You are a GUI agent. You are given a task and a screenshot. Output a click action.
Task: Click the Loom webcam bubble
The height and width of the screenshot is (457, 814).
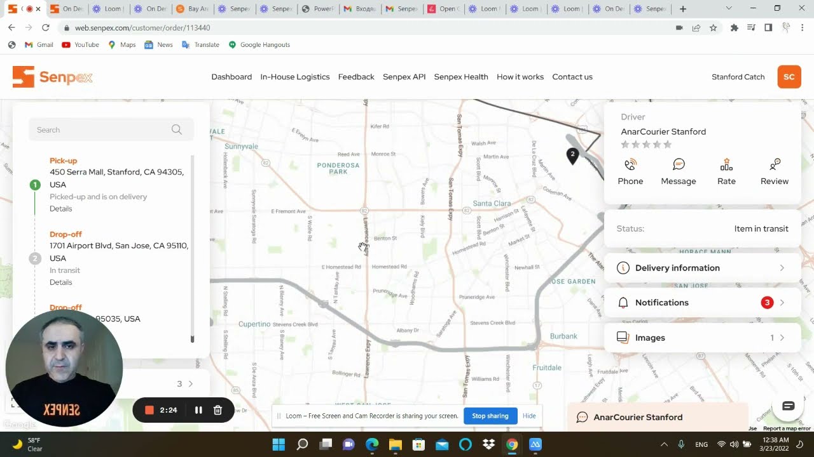coord(64,368)
